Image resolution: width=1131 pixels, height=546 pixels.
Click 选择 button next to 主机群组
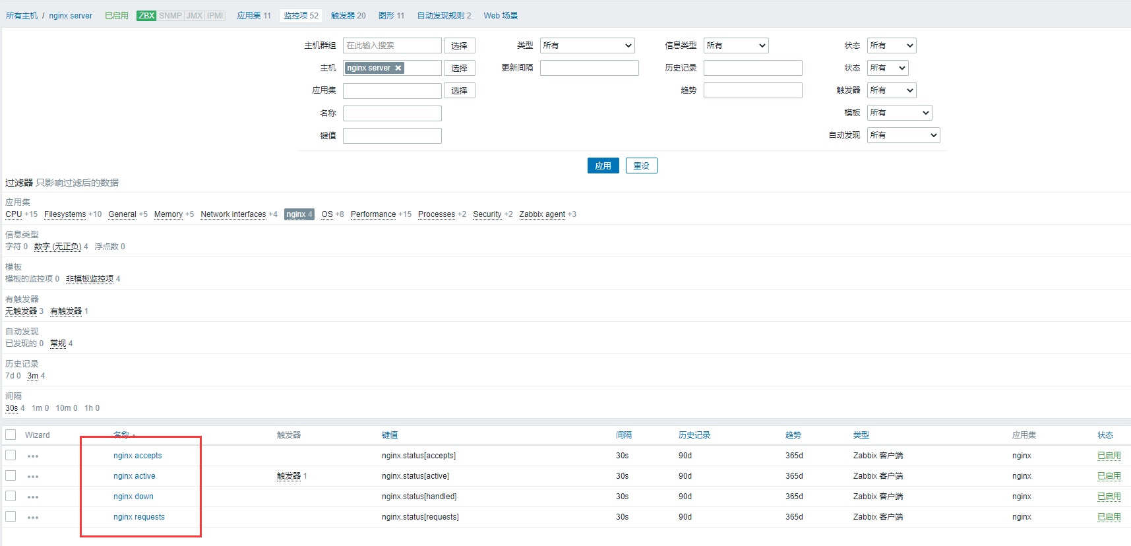point(460,45)
